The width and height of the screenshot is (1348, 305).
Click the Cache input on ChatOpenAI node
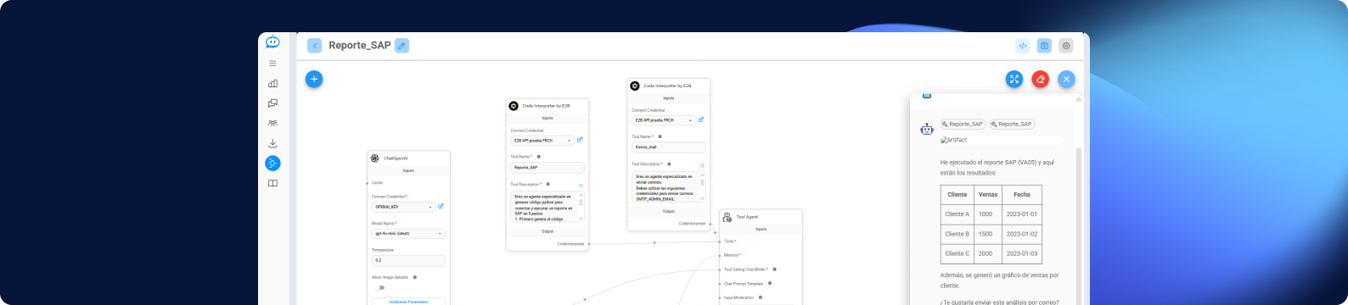click(367, 182)
